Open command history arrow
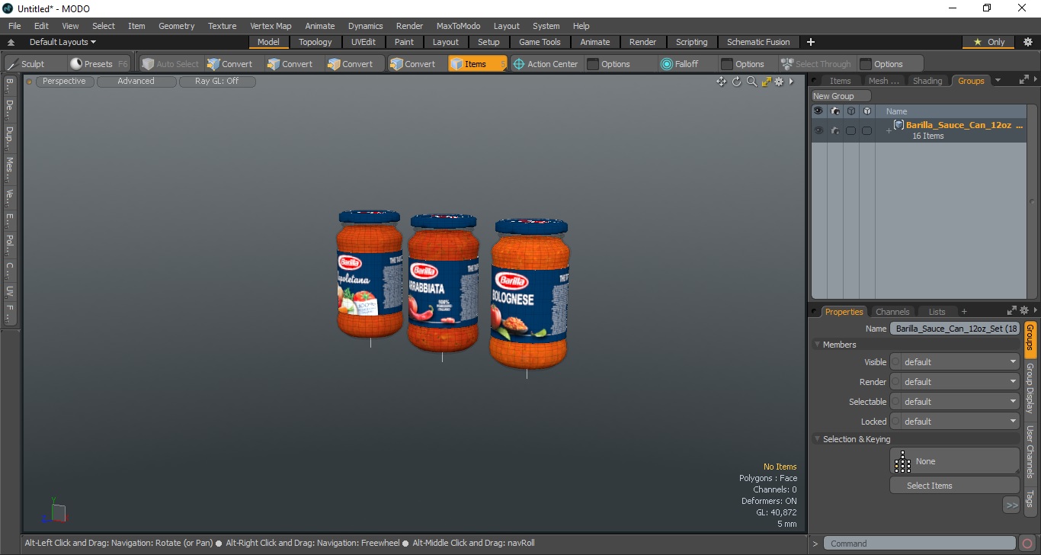This screenshot has height=555, width=1041. click(x=815, y=544)
